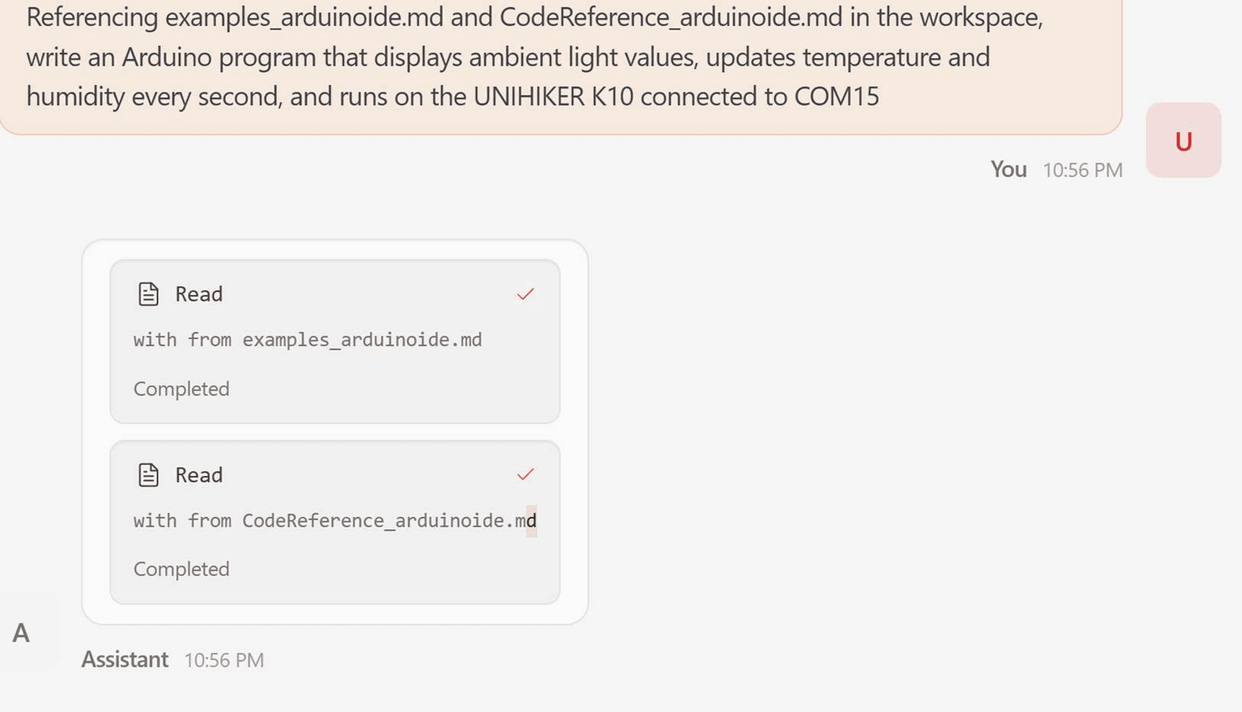1242x712 pixels.
Task: Click the first 'Read' tool title
Action: (199, 294)
